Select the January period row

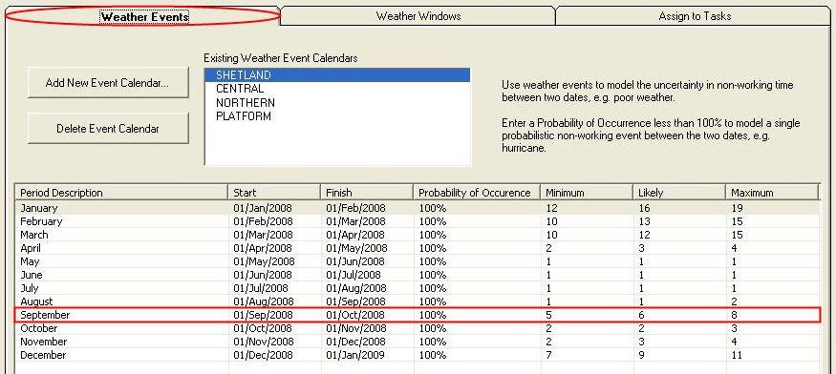tap(417, 208)
